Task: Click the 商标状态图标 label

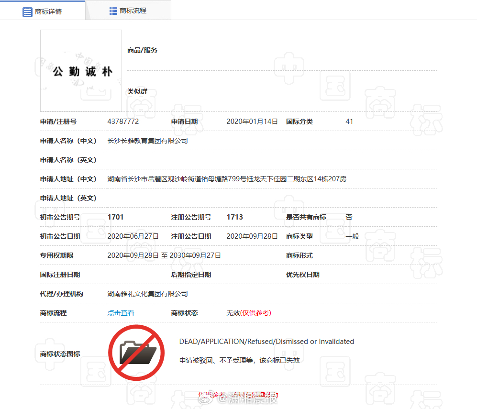Action: [60, 354]
